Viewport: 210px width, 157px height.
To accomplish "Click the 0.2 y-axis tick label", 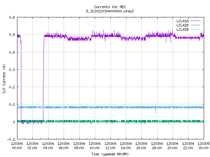I will (12, 87).
